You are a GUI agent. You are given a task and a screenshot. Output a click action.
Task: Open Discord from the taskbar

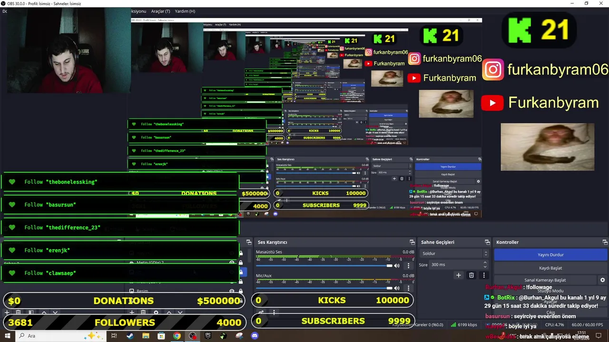click(255, 336)
